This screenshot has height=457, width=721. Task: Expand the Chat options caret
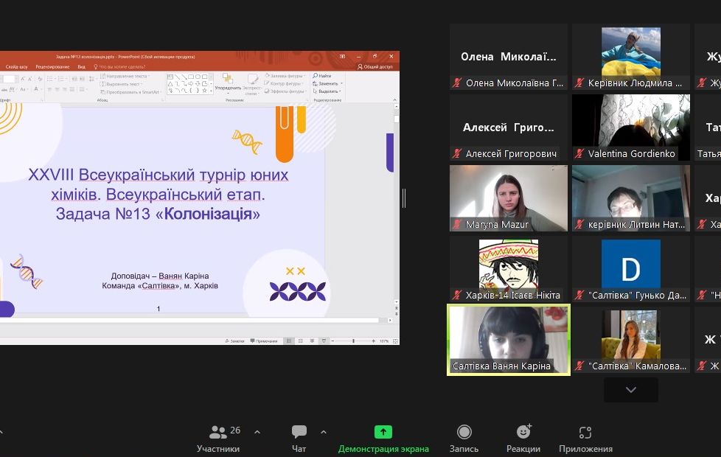(324, 432)
